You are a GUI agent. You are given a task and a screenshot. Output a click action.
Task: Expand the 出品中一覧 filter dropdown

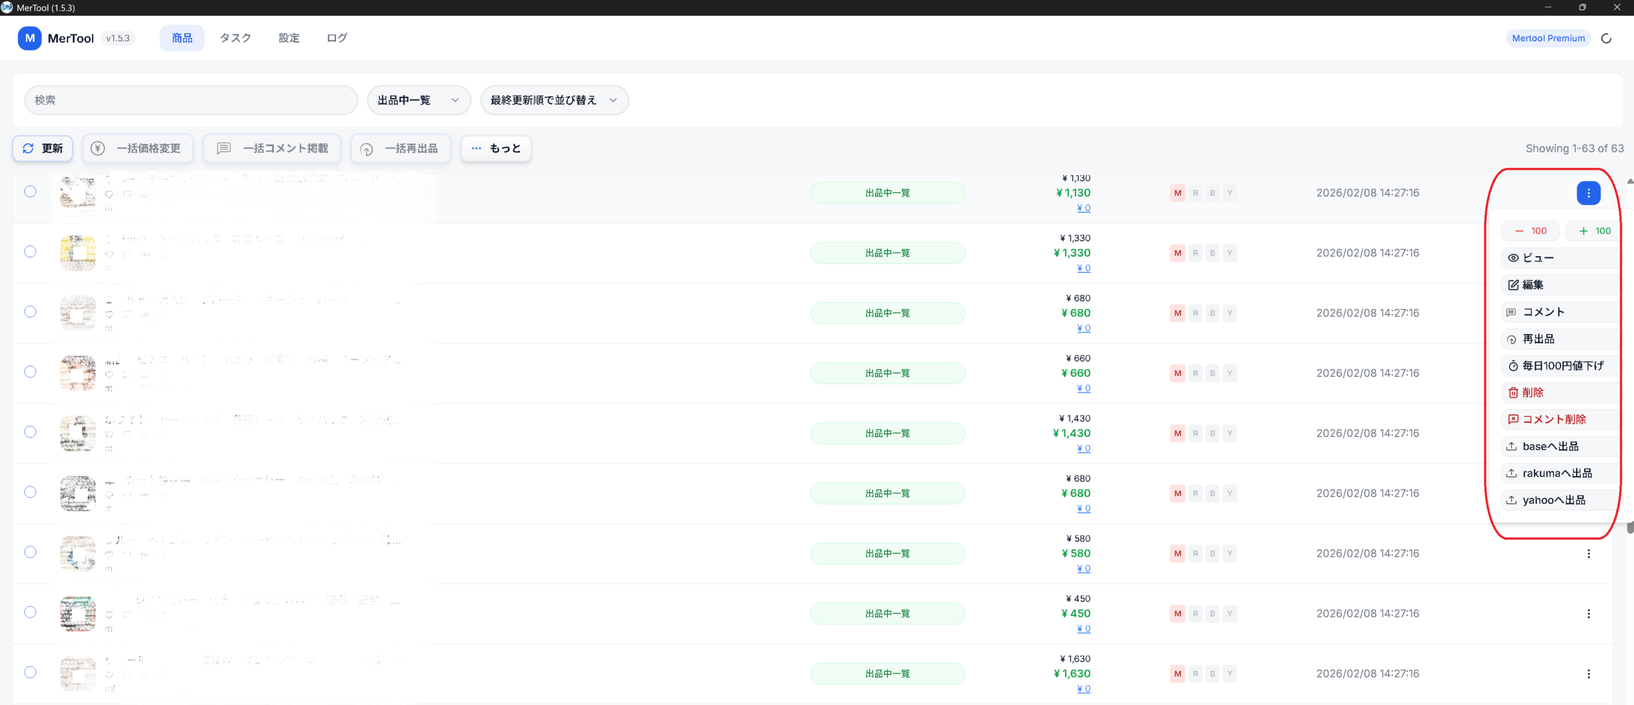pyautogui.click(x=419, y=100)
